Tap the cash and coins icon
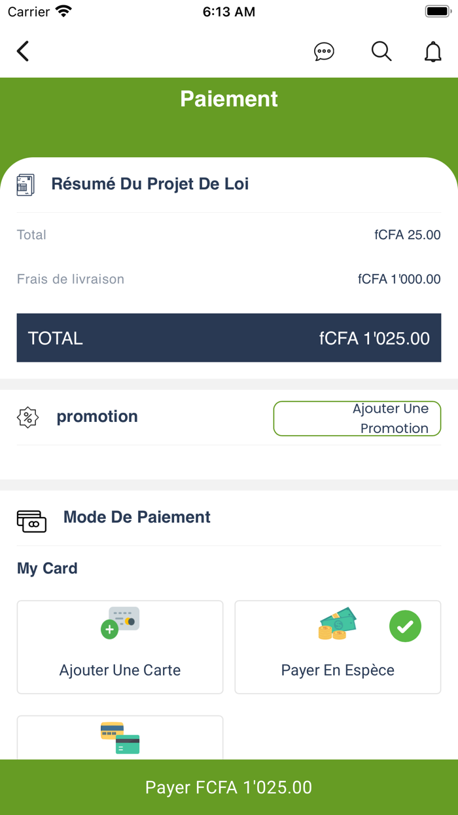 [x=337, y=623]
